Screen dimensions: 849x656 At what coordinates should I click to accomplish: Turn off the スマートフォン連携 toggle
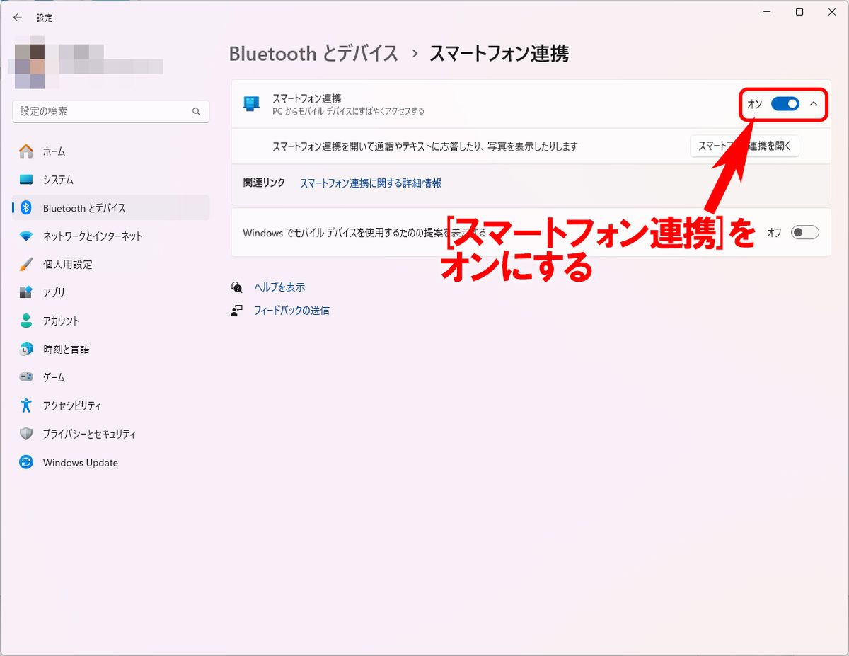click(x=785, y=104)
